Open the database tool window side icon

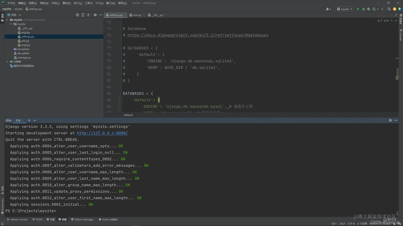point(401,19)
